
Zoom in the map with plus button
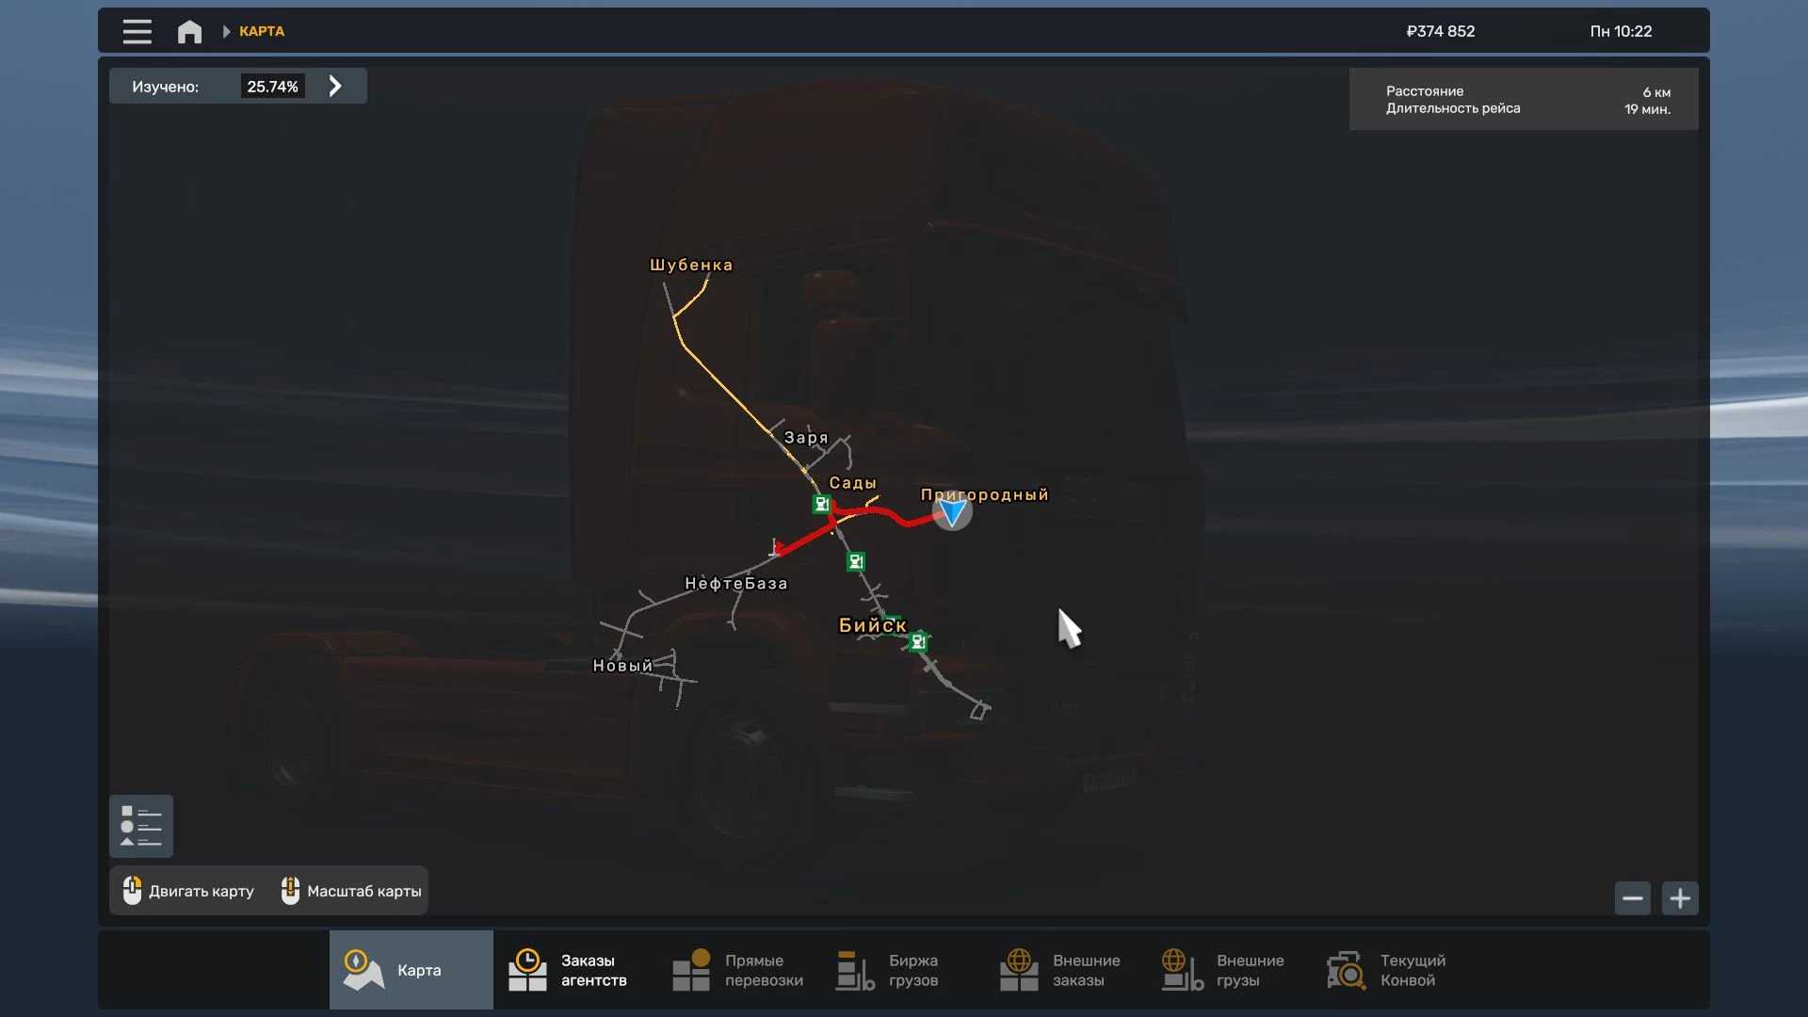[1680, 898]
